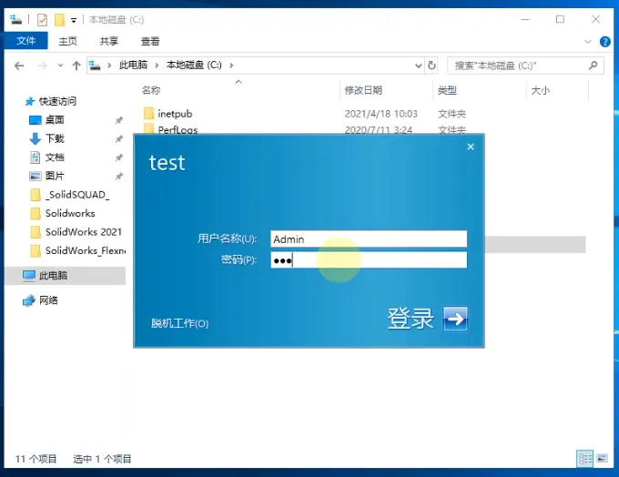Viewport: 619px width, 477px height.
Task: Click the 网络 network icon
Action: 29,301
